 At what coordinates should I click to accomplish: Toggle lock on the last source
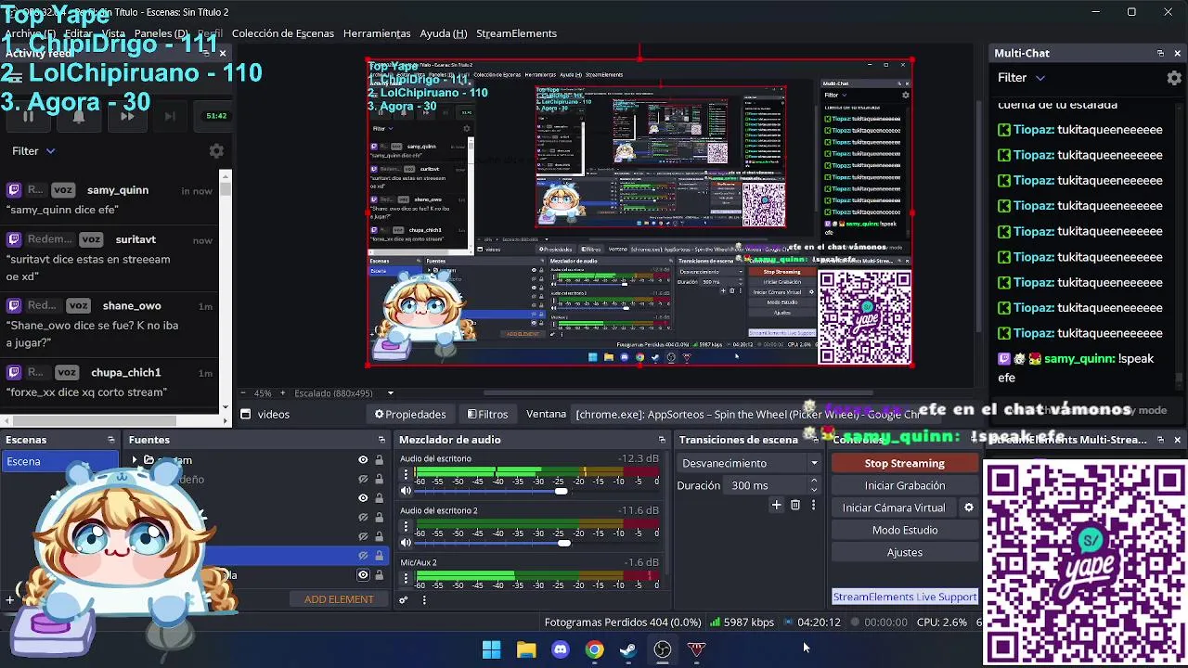tap(379, 574)
